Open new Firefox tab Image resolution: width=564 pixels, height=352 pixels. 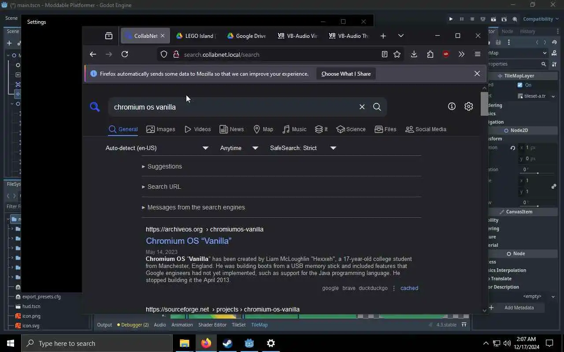pyautogui.click(x=383, y=36)
